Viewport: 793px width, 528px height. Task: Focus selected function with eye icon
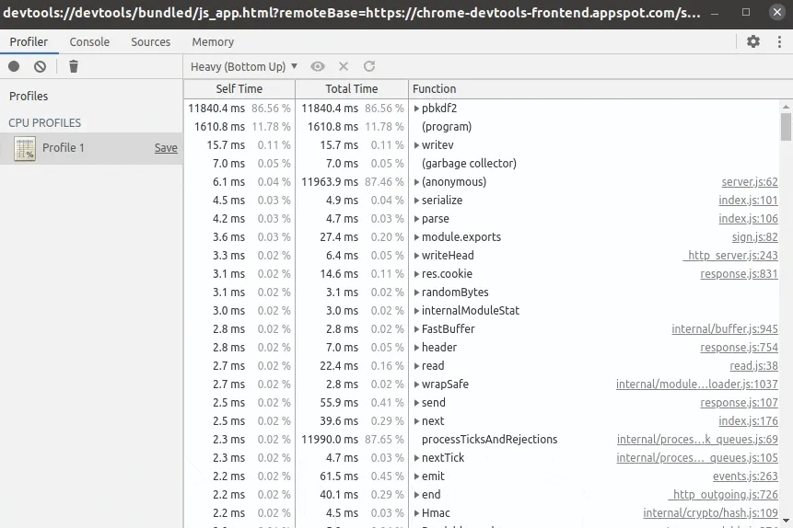pyautogui.click(x=318, y=66)
